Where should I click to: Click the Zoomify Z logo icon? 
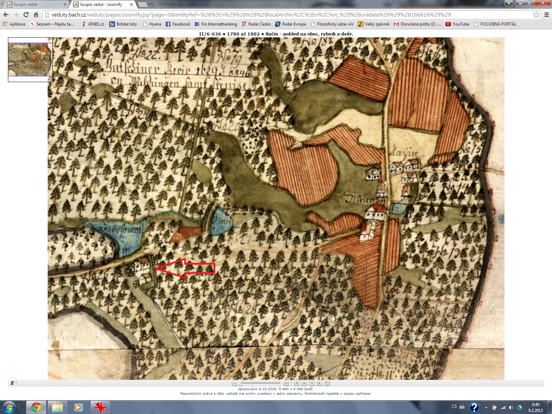[x=12, y=383]
